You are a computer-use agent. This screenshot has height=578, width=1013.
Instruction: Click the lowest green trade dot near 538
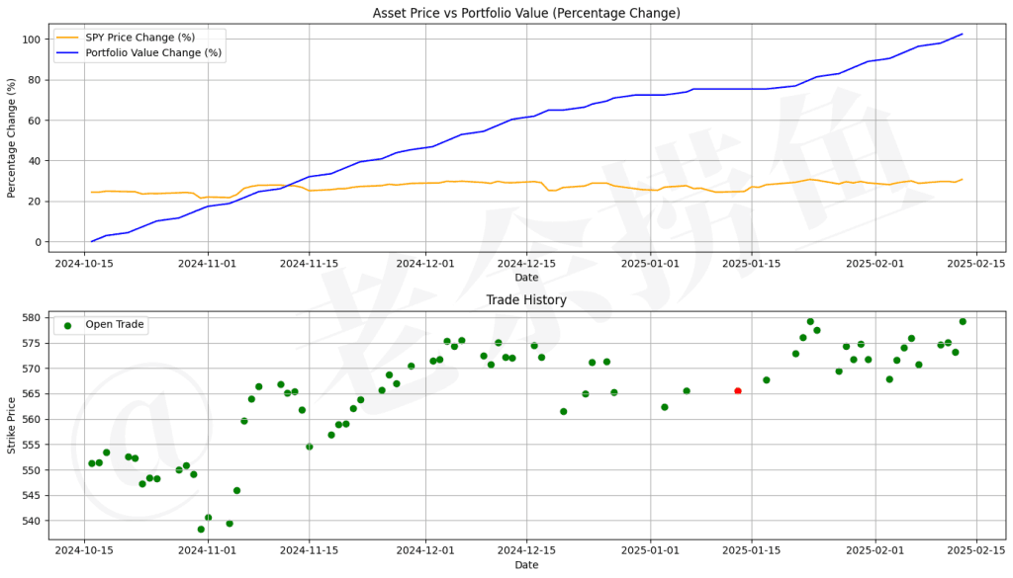(x=201, y=530)
